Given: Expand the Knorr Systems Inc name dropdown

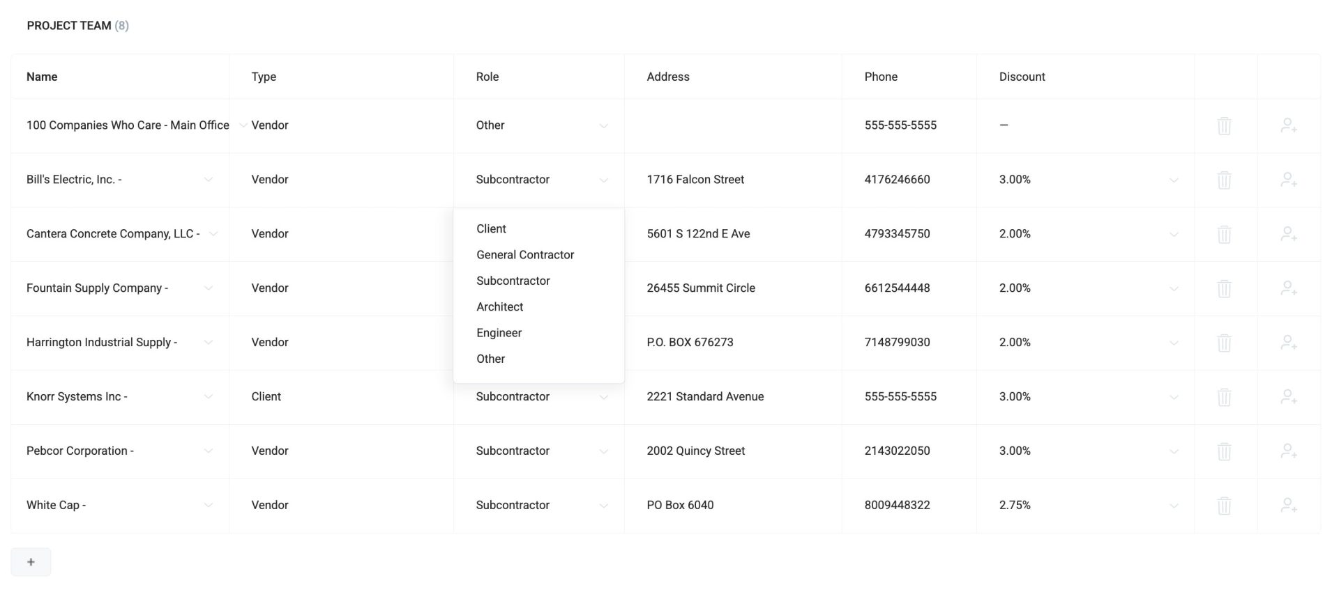Looking at the screenshot, I should coord(208,397).
